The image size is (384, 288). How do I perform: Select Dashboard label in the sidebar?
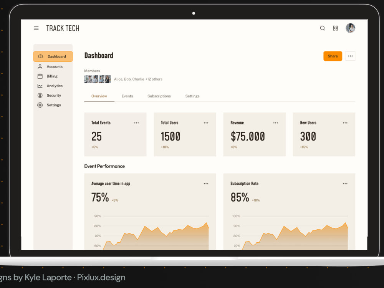[x=57, y=56]
